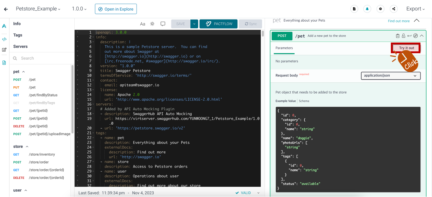Click the Open in Explore button
This screenshot has width=432, height=197.
point(116,9)
